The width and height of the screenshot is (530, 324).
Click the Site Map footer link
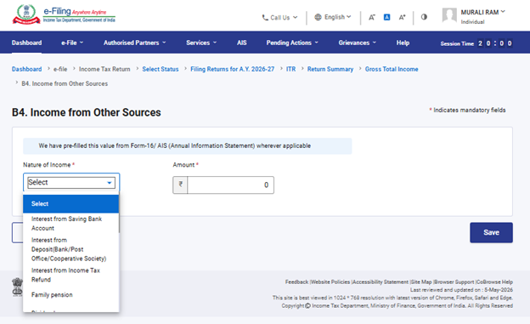421,281
